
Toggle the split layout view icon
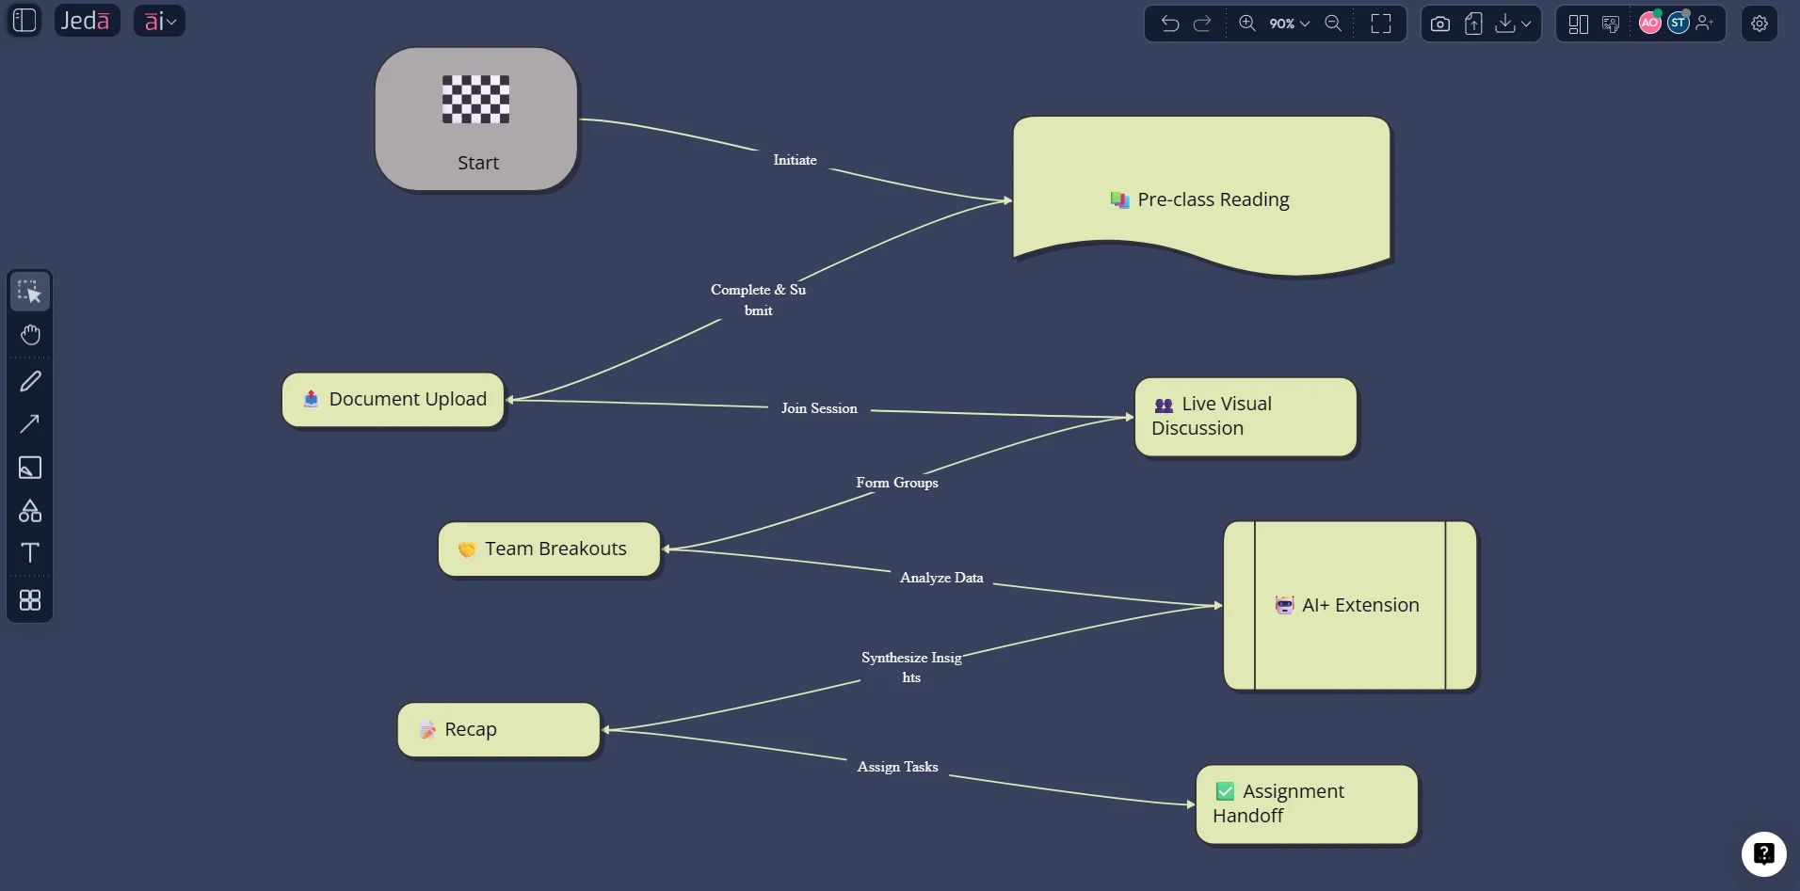pyautogui.click(x=1578, y=24)
